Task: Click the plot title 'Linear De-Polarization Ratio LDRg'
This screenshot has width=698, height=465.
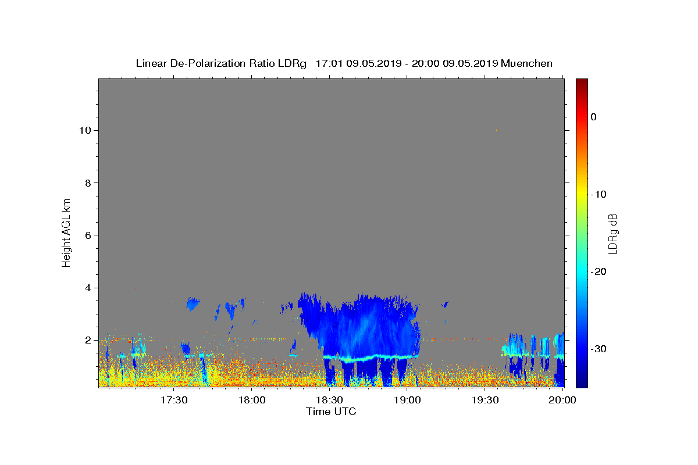Action: pyautogui.click(x=221, y=63)
